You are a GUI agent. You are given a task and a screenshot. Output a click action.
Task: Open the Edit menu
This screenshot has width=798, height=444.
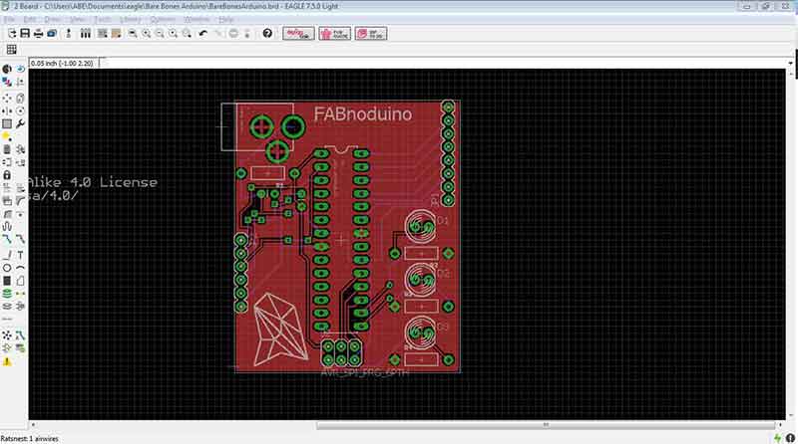(30, 19)
